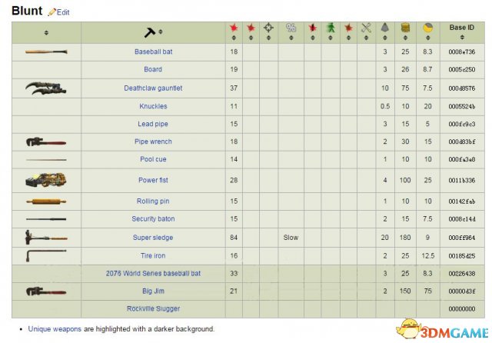This screenshot has height=343, width=492.
Task: Open the Rockville Slugger link
Action: click(153, 309)
